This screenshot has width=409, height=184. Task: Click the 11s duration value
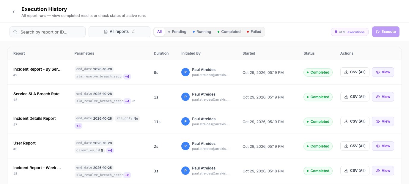pyautogui.click(x=157, y=122)
